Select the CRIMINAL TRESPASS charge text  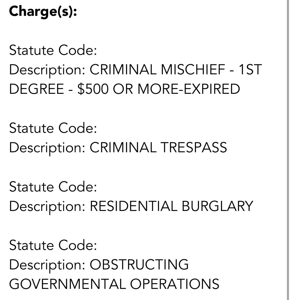[x=158, y=148]
